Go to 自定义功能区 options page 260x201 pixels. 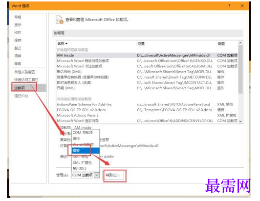tap(24, 72)
